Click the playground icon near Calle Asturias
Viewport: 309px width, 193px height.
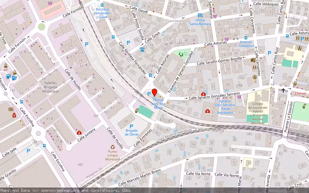181,55
